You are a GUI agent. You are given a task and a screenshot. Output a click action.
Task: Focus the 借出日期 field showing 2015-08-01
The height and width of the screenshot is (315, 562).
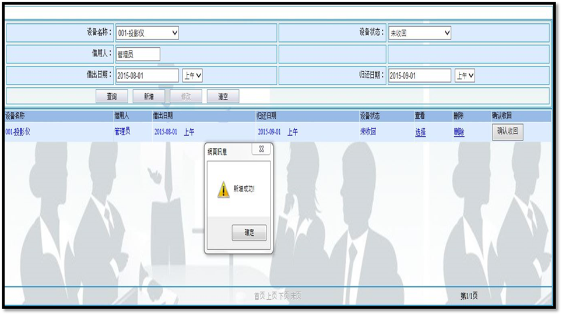coord(147,76)
